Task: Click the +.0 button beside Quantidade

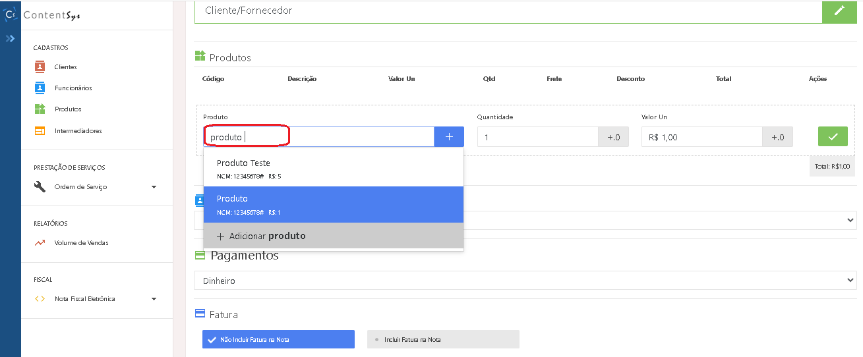Action: point(613,137)
